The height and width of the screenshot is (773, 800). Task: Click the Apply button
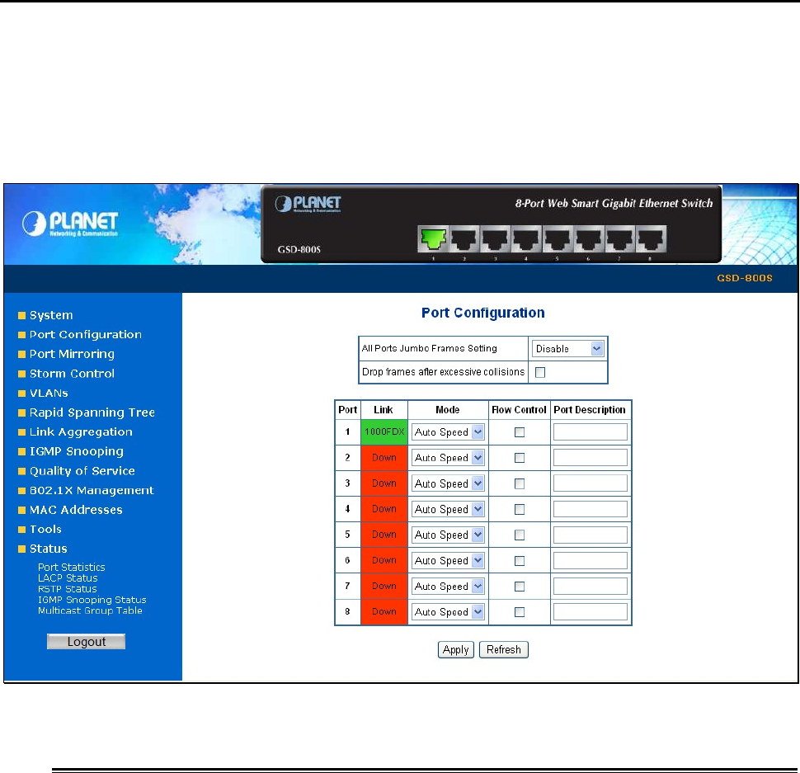pos(455,649)
